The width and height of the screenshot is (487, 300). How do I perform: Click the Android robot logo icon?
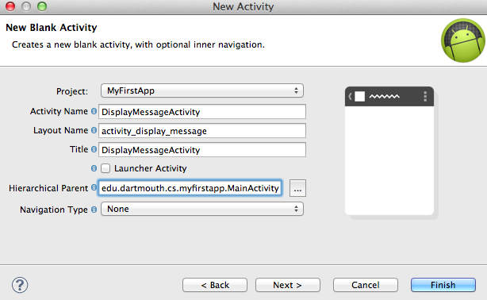tap(463, 40)
